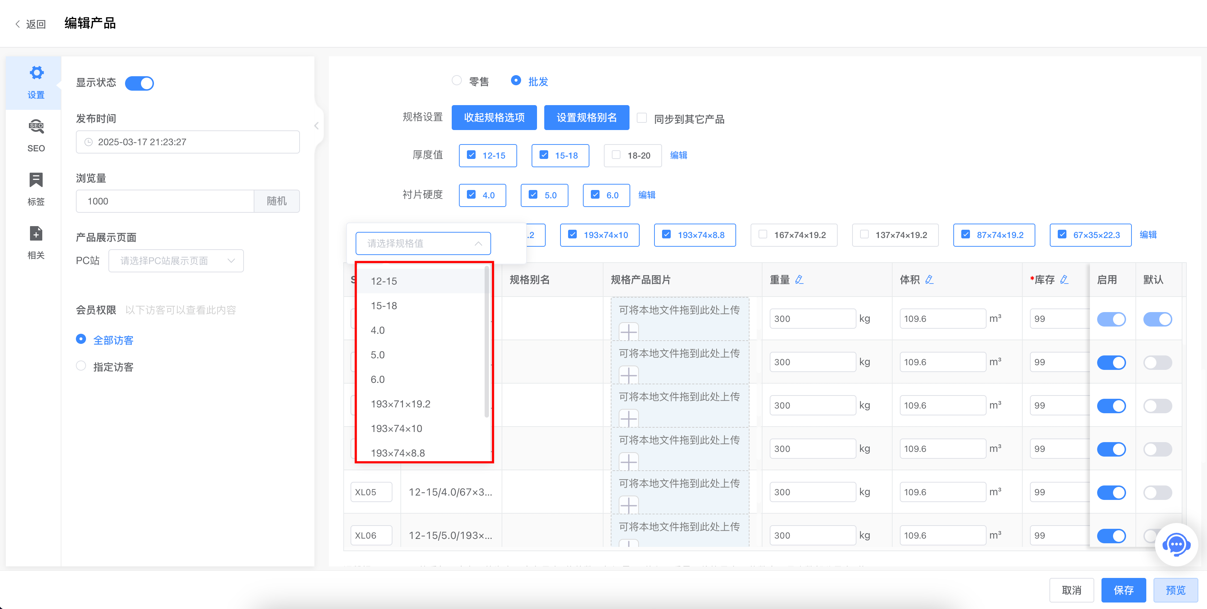Viewport: 1207px width, 609px height.
Task: Click 编辑 link next to 衬片硬度
Action: [x=647, y=195]
